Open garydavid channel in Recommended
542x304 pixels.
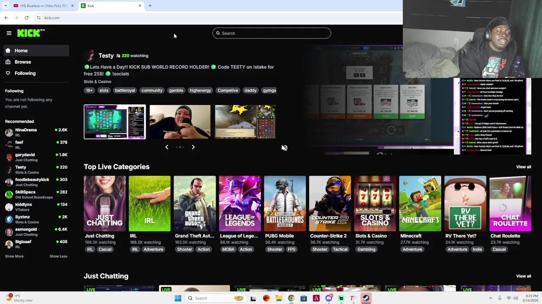tap(36, 157)
